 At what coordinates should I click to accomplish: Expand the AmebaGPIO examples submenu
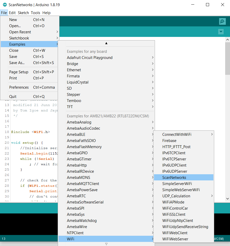tap(106, 153)
